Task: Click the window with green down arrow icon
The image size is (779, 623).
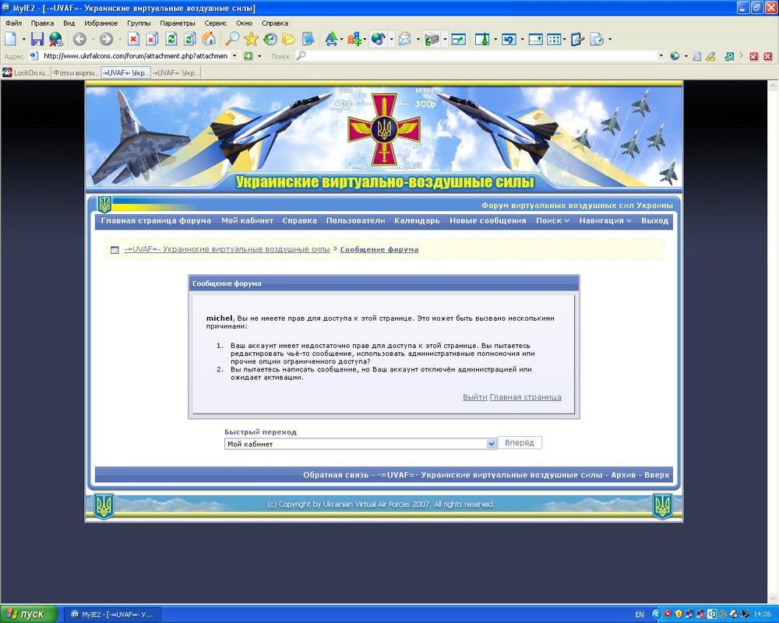Action: (x=482, y=39)
